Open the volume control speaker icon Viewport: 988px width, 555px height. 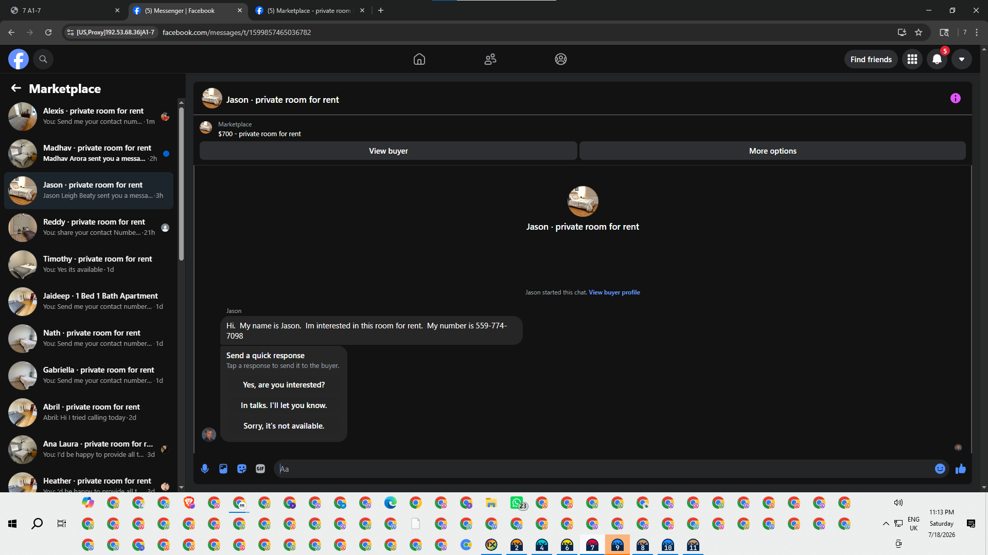898,503
